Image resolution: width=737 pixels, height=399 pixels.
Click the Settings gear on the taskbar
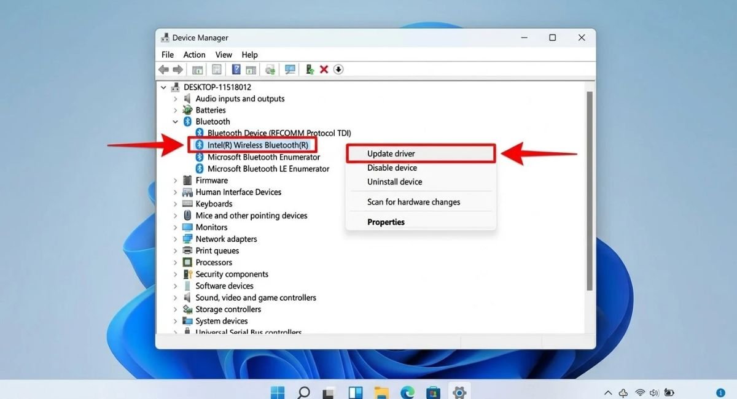pos(459,392)
